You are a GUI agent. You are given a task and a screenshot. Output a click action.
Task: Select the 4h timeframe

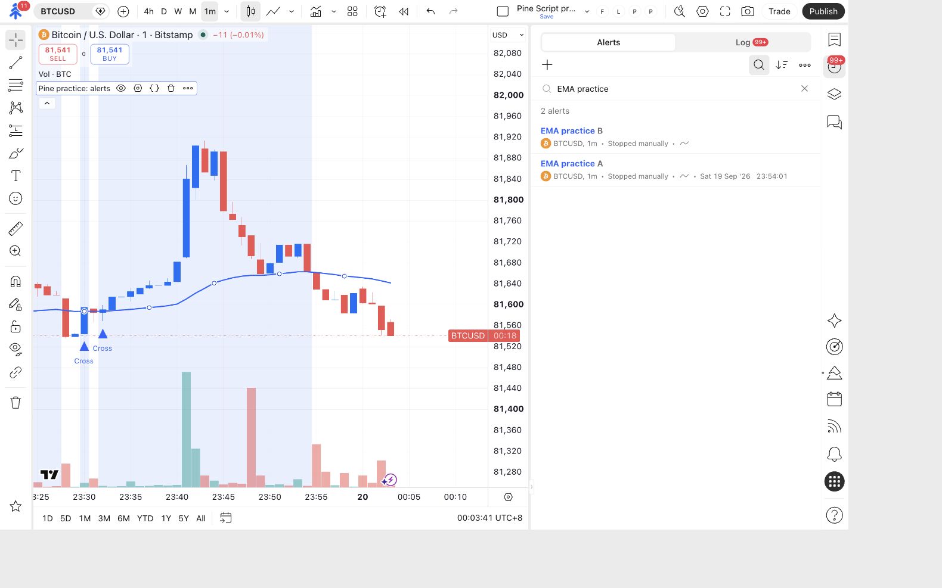(148, 11)
